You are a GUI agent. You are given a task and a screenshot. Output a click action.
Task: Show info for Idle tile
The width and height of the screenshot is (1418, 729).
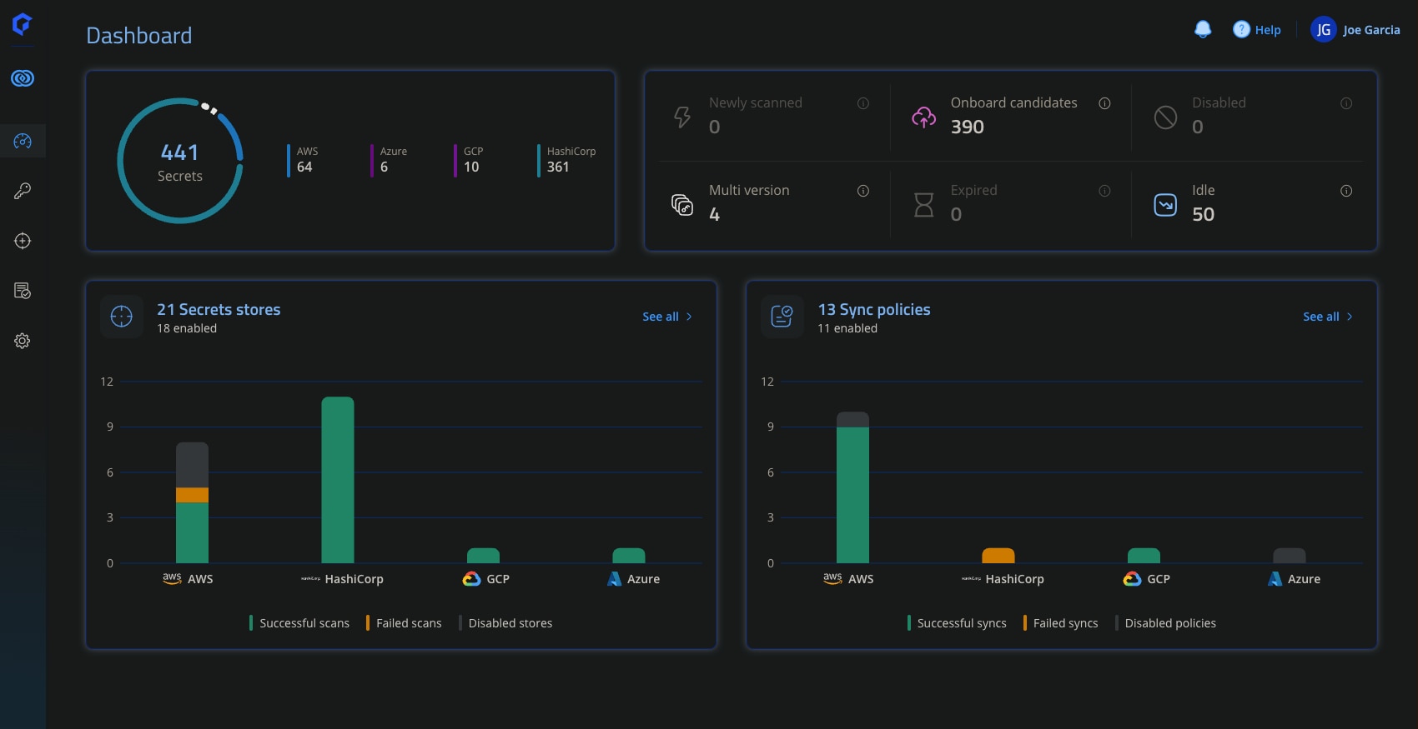pos(1346,191)
